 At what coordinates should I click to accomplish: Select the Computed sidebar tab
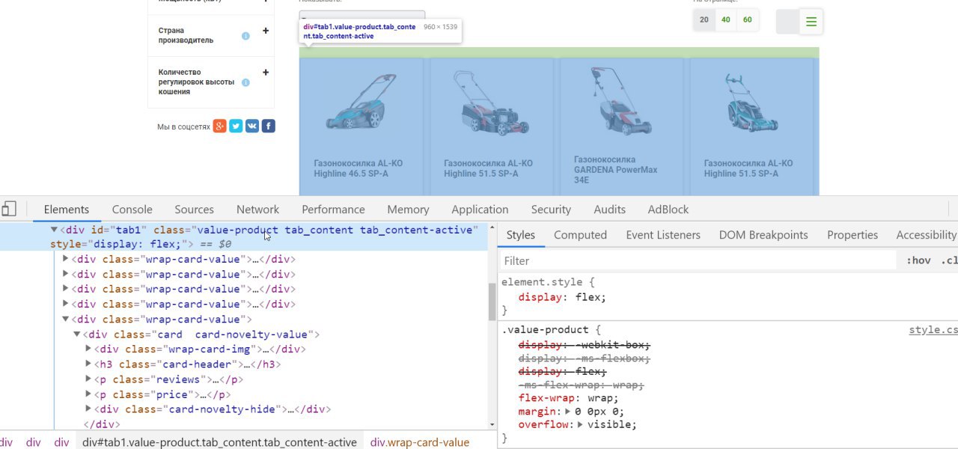pyautogui.click(x=580, y=235)
